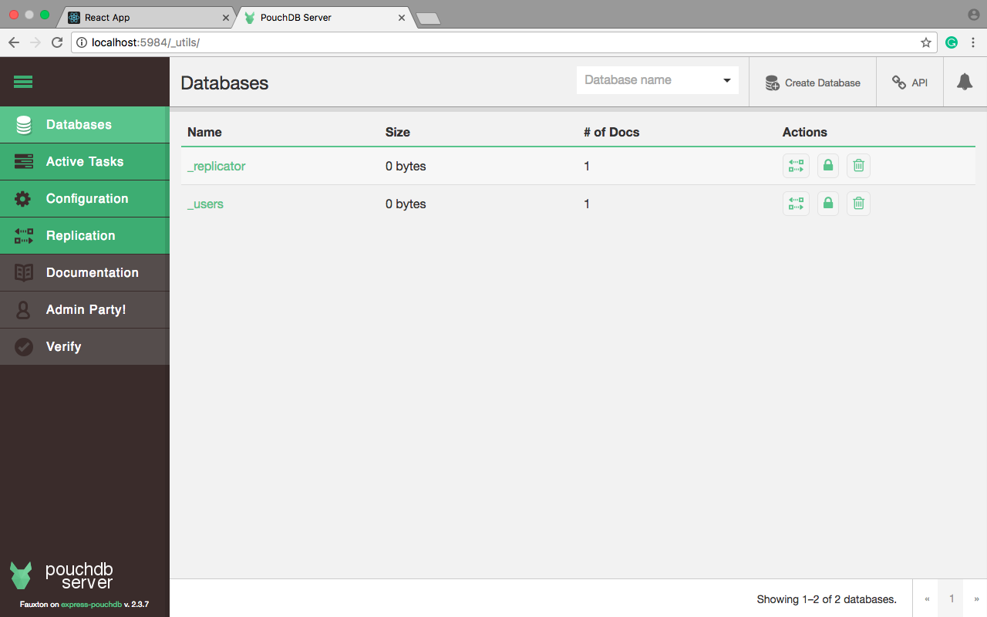The height and width of the screenshot is (617, 987).
Task: Click the Databases stack icon in sidebar
Action: pyautogui.click(x=24, y=125)
